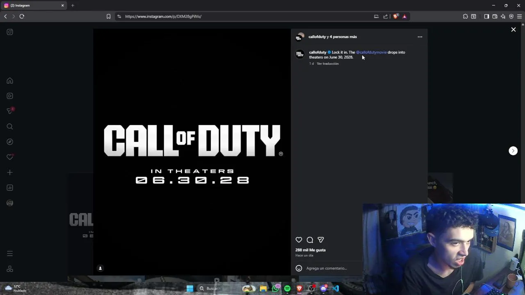Share the post using the paper plane icon

click(x=321, y=240)
